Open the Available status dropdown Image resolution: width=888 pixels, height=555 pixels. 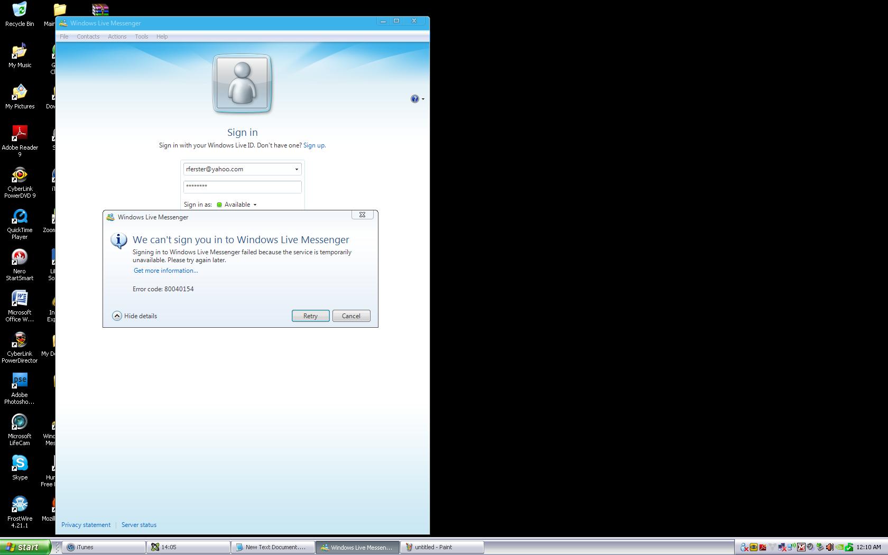[x=237, y=205]
